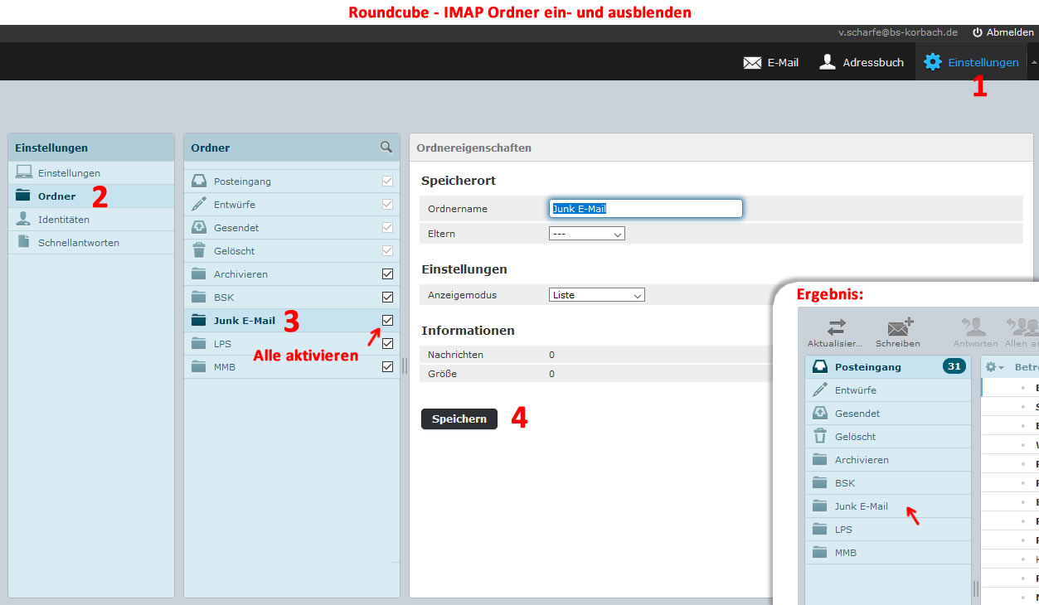This screenshot has height=605, width=1039.
Task: Open Archivieren in the Ergebnis folder list
Action: [888, 460]
